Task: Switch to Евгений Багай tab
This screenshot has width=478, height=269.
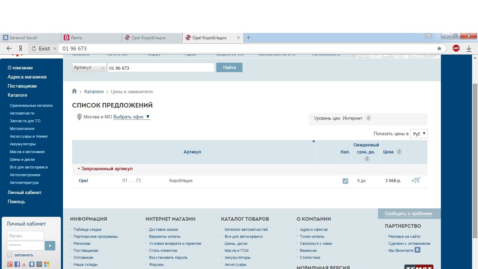Action: (31, 37)
